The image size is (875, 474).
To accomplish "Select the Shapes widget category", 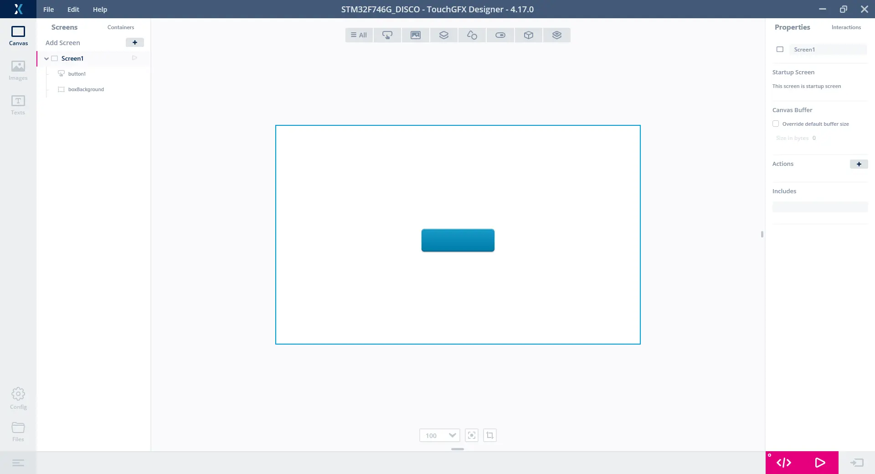I will click(x=472, y=35).
